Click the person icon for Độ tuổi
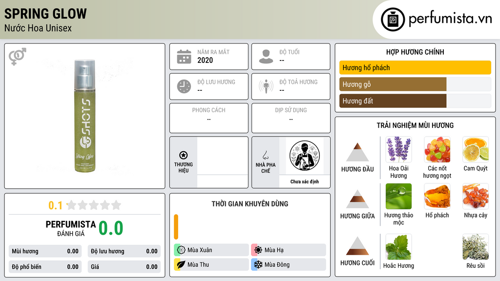The image size is (500, 281). tap(266, 57)
